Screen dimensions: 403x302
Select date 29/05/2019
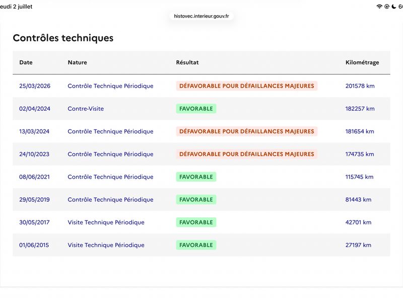click(x=34, y=199)
